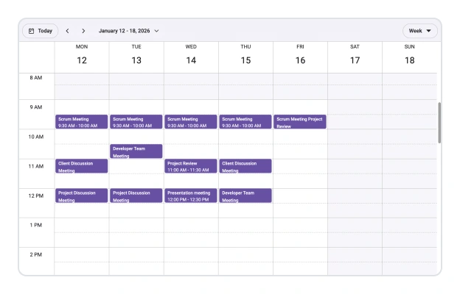
Task: Open Monday's Client Discussion Meeting event
Action: tap(82, 166)
